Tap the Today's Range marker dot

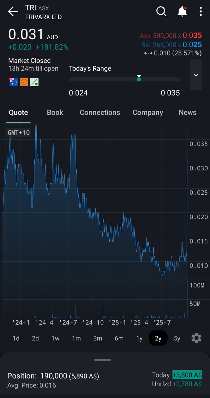(x=139, y=79)
